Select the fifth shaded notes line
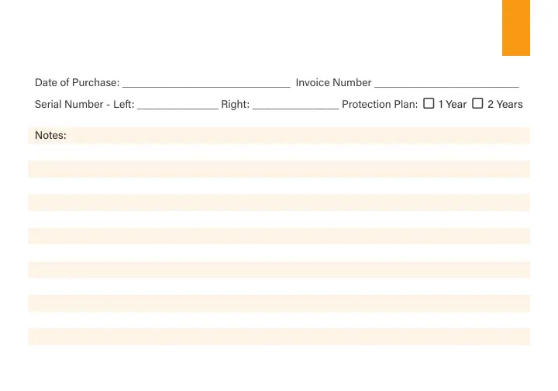 click(279, 269)
